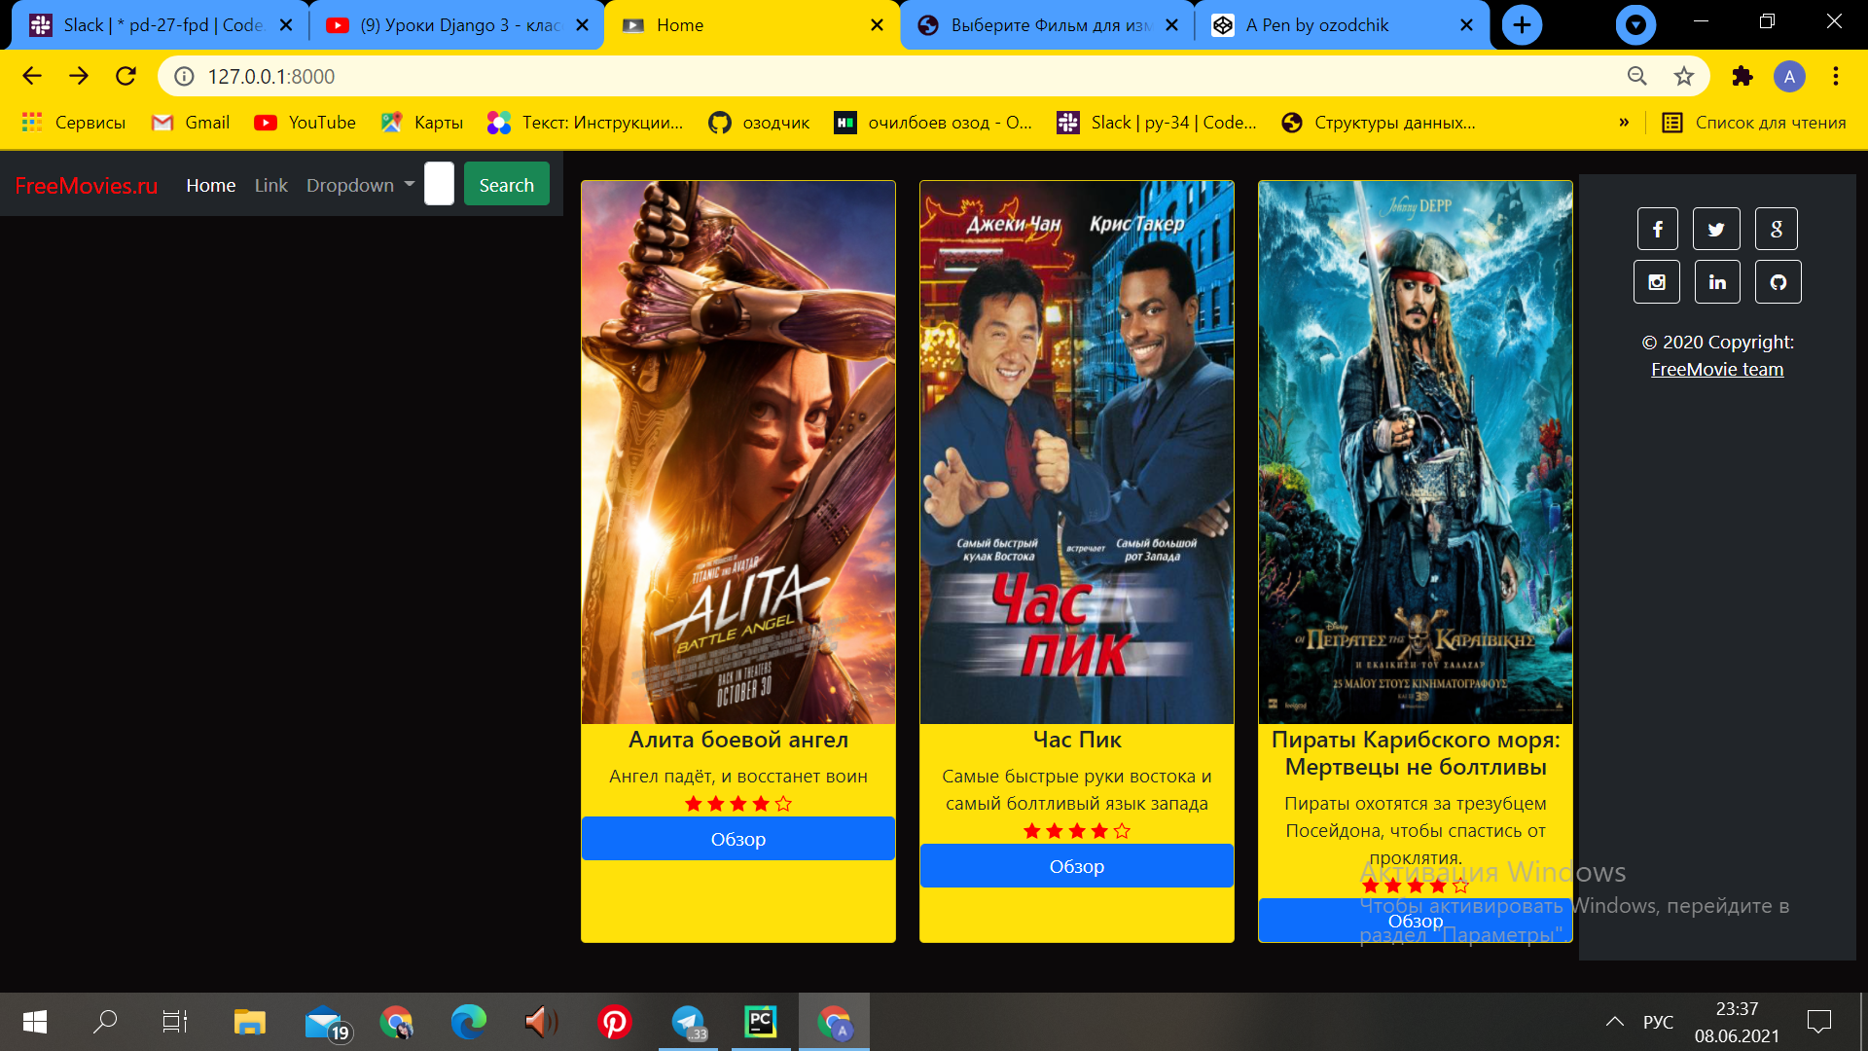Open Обзор for Пираты Карибского моря
Screen dimensions: 1868x1051
tap(1416, 921)
